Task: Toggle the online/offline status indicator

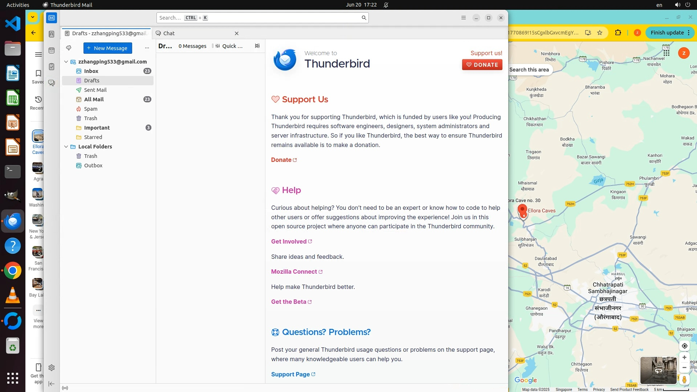Action: pyautogui.click(x=65, y=388)
